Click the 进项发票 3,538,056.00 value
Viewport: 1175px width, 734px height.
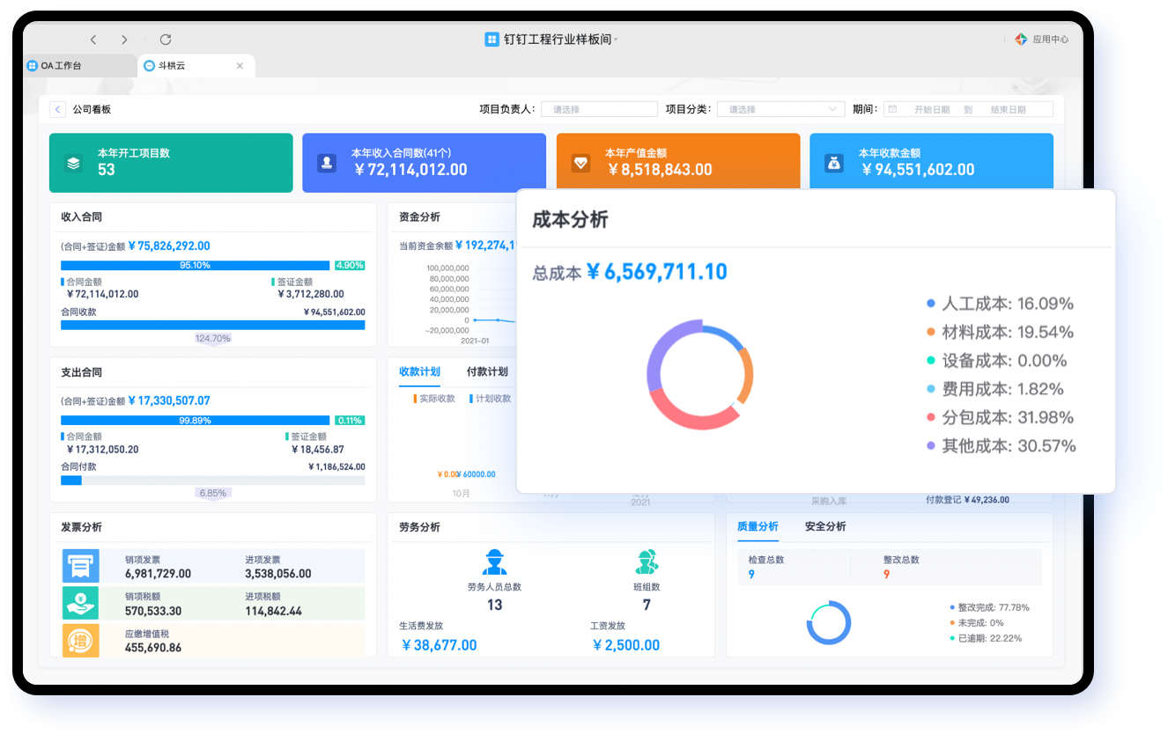(x=278, y=574)
